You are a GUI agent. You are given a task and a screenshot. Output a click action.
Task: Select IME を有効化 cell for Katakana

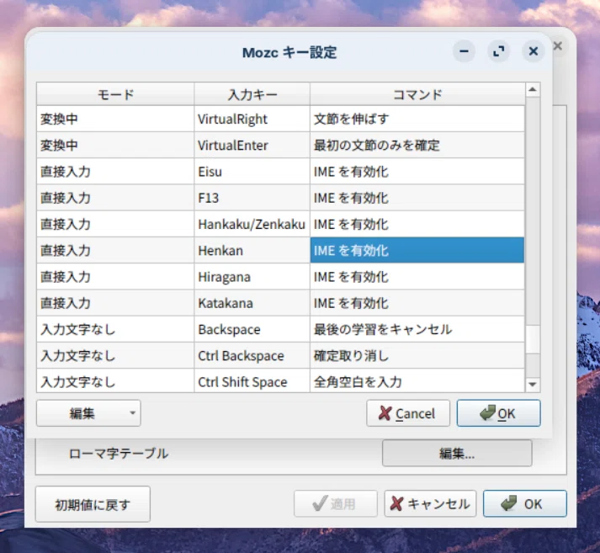(417, 303)
